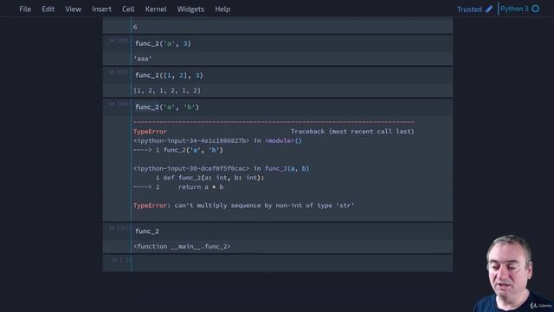Click the In prompt beside func_2('a', 'b')
Viewport: 554px width, 312px height.
(x=119, y=104)
